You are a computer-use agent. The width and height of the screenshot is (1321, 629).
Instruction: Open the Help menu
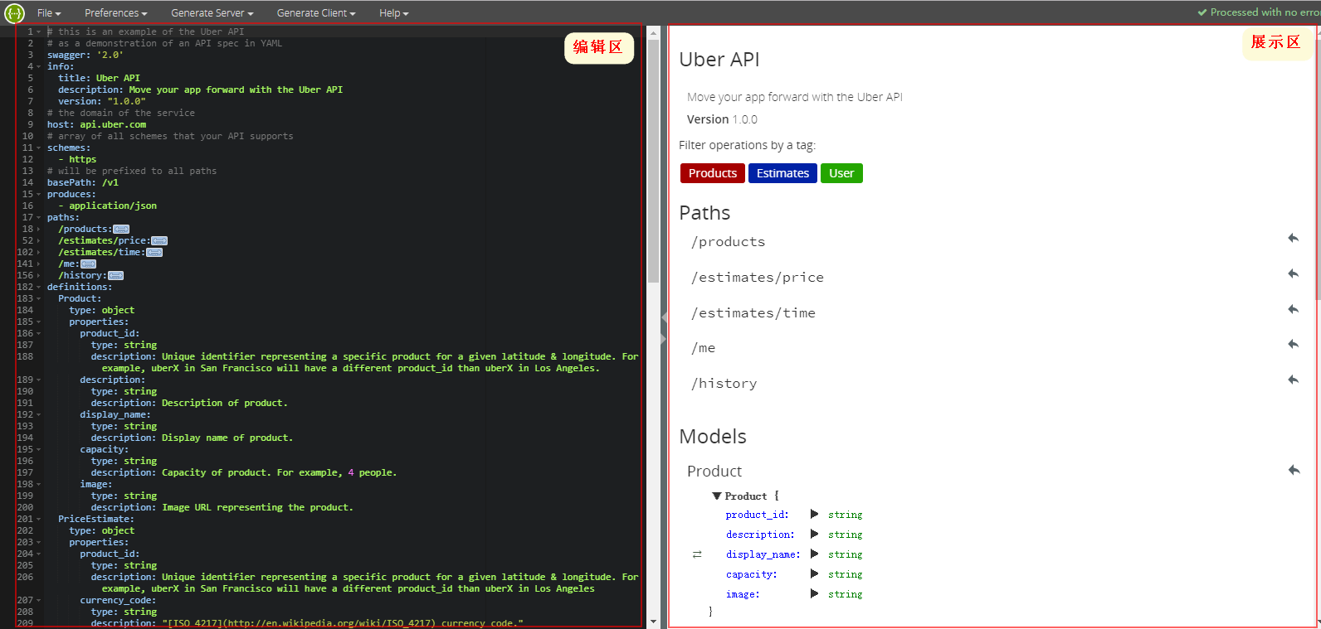(x=394, y=13)
